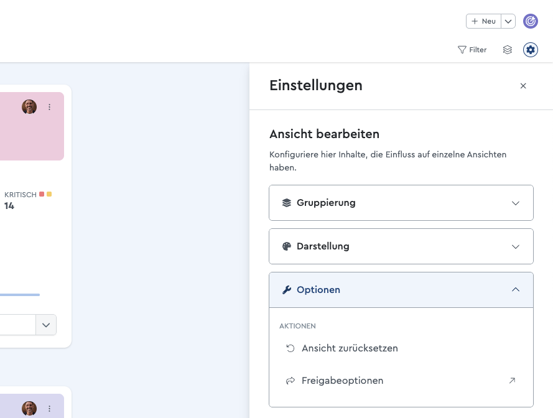Viewport: 553px width, 418px height.
Task: Click the reset arrow icon next to Ansicht zurücksetzen
Action: tap(290, 348)
